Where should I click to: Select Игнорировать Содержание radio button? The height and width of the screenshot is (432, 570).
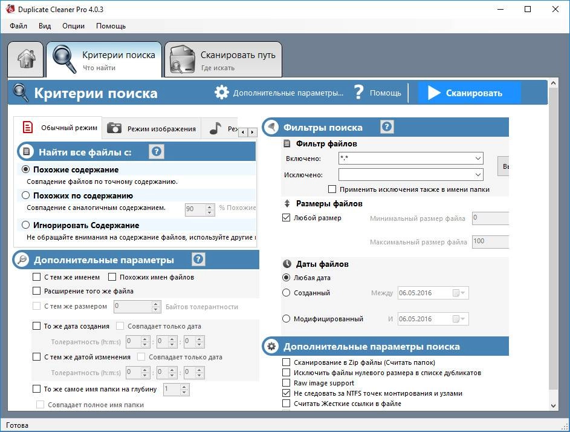coord(25,225)
